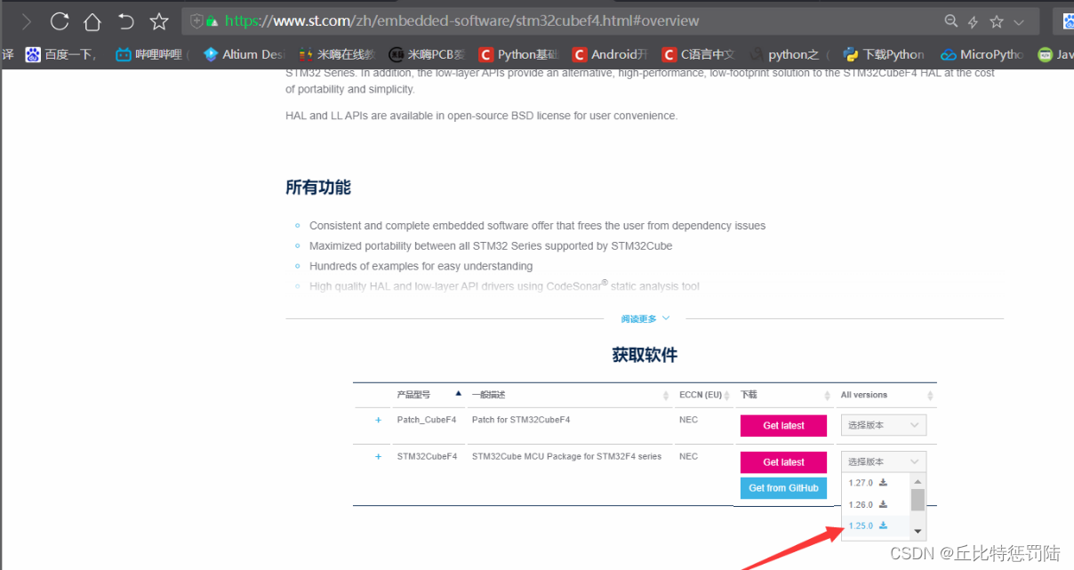This screenshot has height=570, width=1074.
Task: Click 'STM32Cube MCU Package for STM32F4 series' text
Action: click(x=566, y=456)
